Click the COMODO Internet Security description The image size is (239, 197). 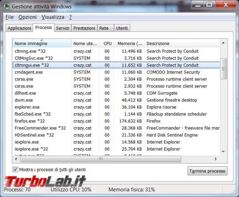(173, 72)
